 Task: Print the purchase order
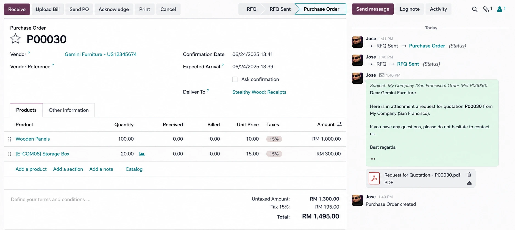point(144,9)
